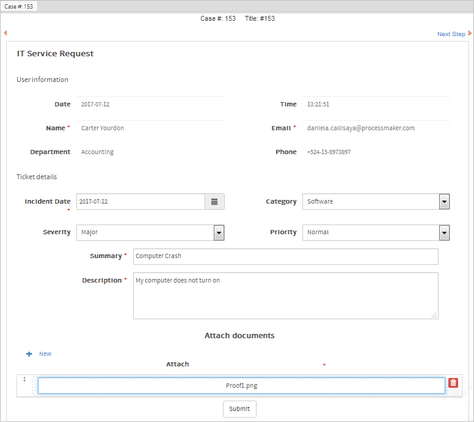Submit the IT Service Request form

239,409
